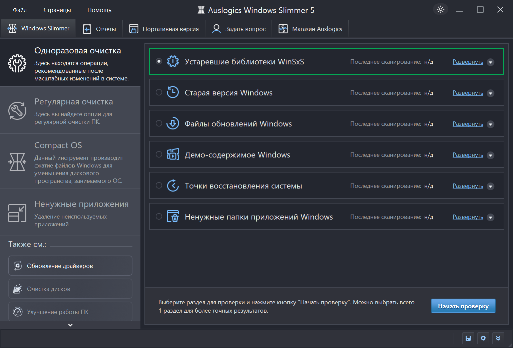
Task: Click the Обновление драйверов gear icon
Action: [x=18, y=266]
